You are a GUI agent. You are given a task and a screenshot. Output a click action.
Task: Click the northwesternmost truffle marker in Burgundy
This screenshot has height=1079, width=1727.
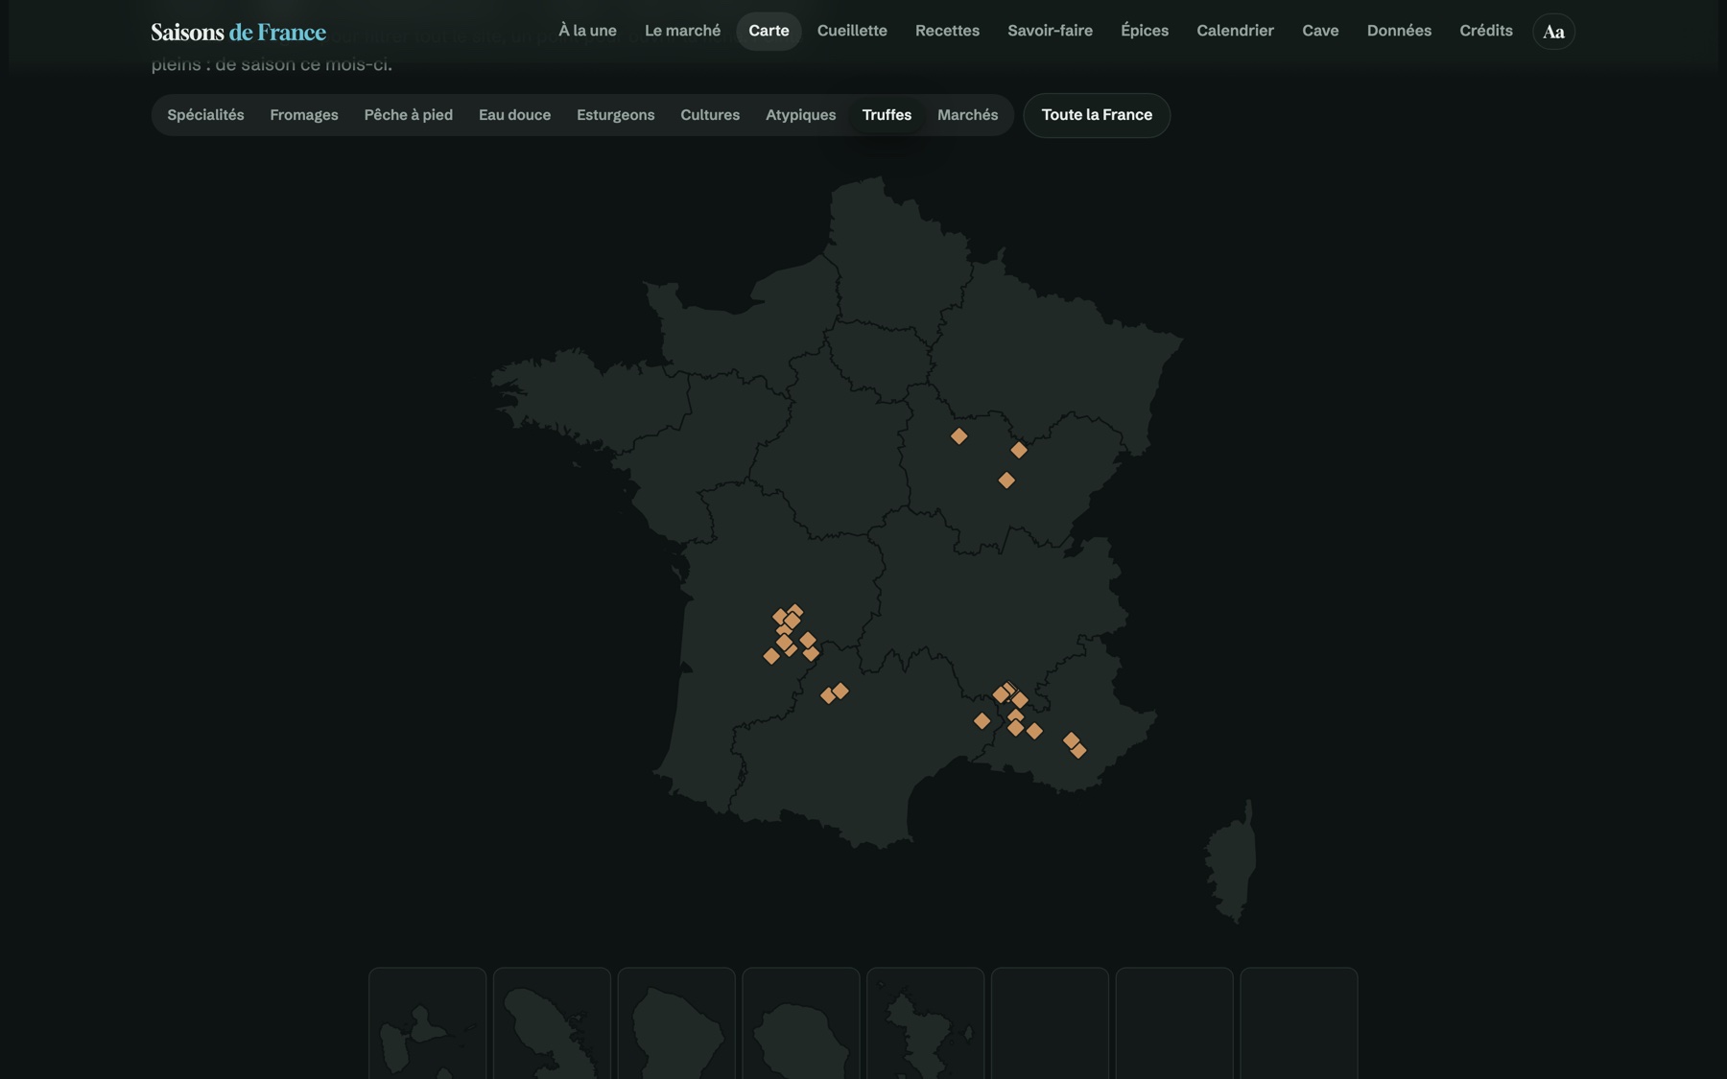(958, 436)
